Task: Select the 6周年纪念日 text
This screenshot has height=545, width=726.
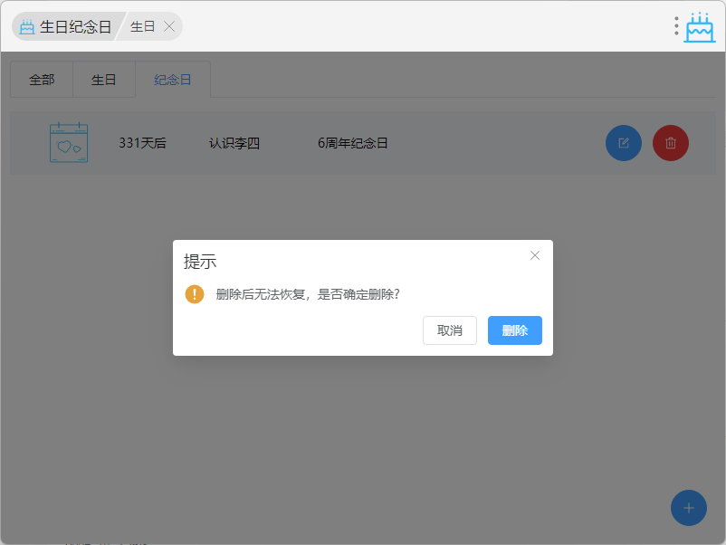Action: (x=352, y=143)
